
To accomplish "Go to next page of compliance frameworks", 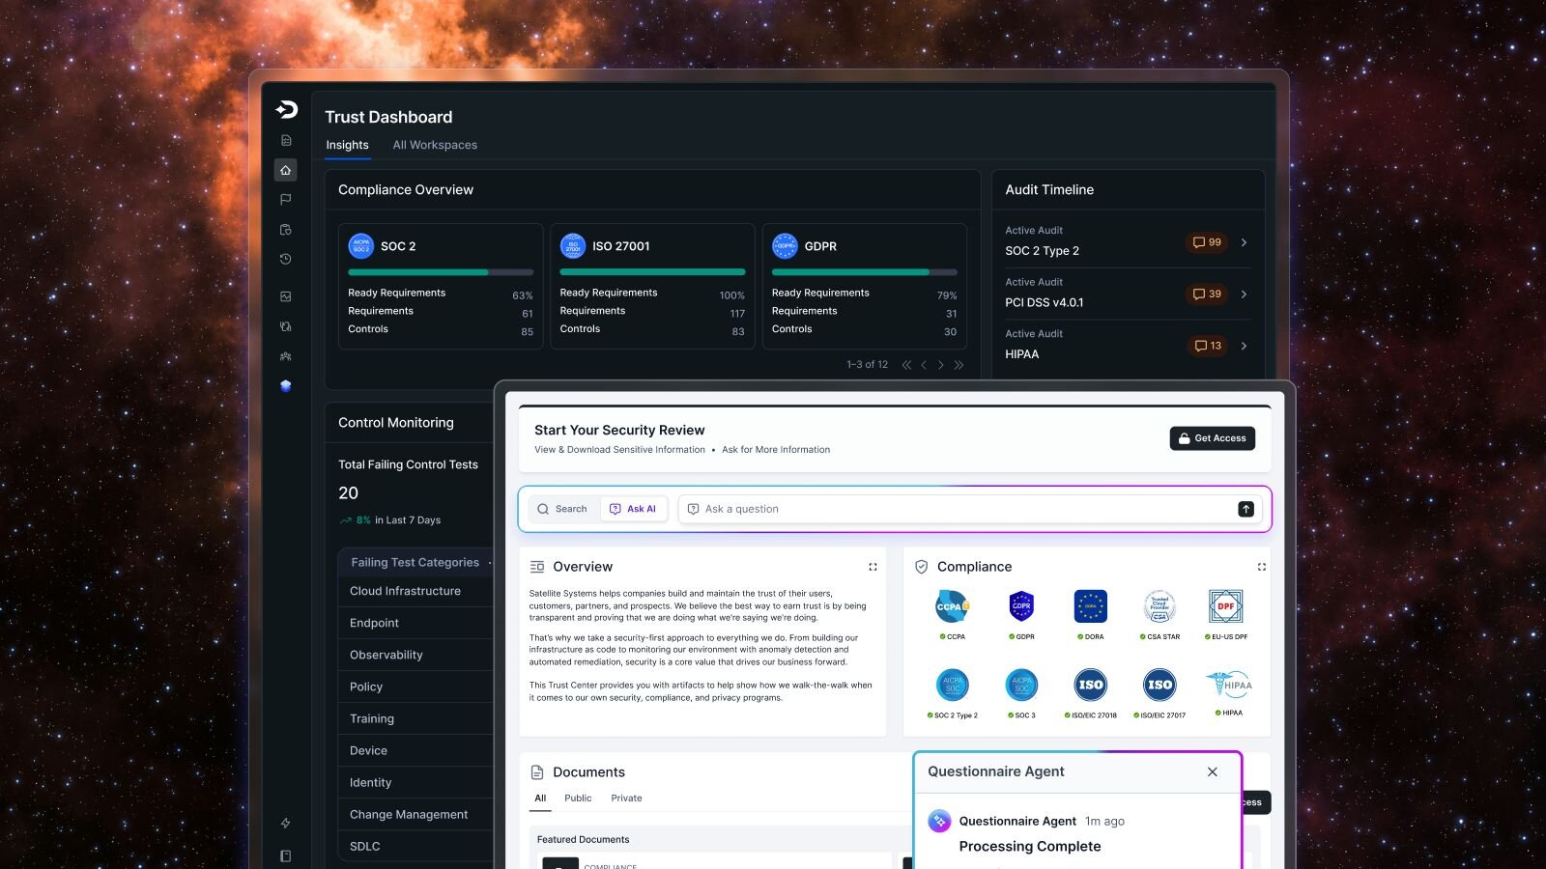I will pyautogui.click(x=941, y=365).
